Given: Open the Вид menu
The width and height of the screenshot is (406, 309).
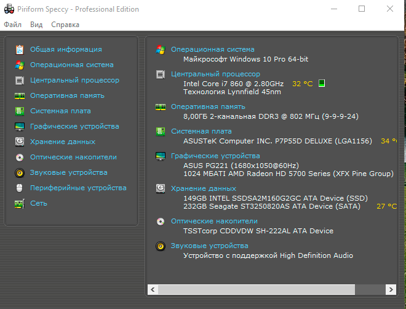Looking at the screenshot, I should click(x=36, y=25).
